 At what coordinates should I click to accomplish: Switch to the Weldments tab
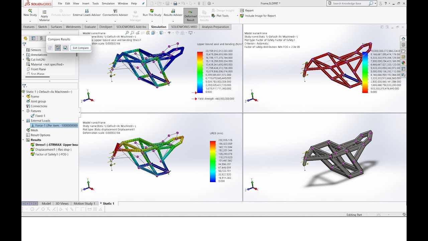73,27
